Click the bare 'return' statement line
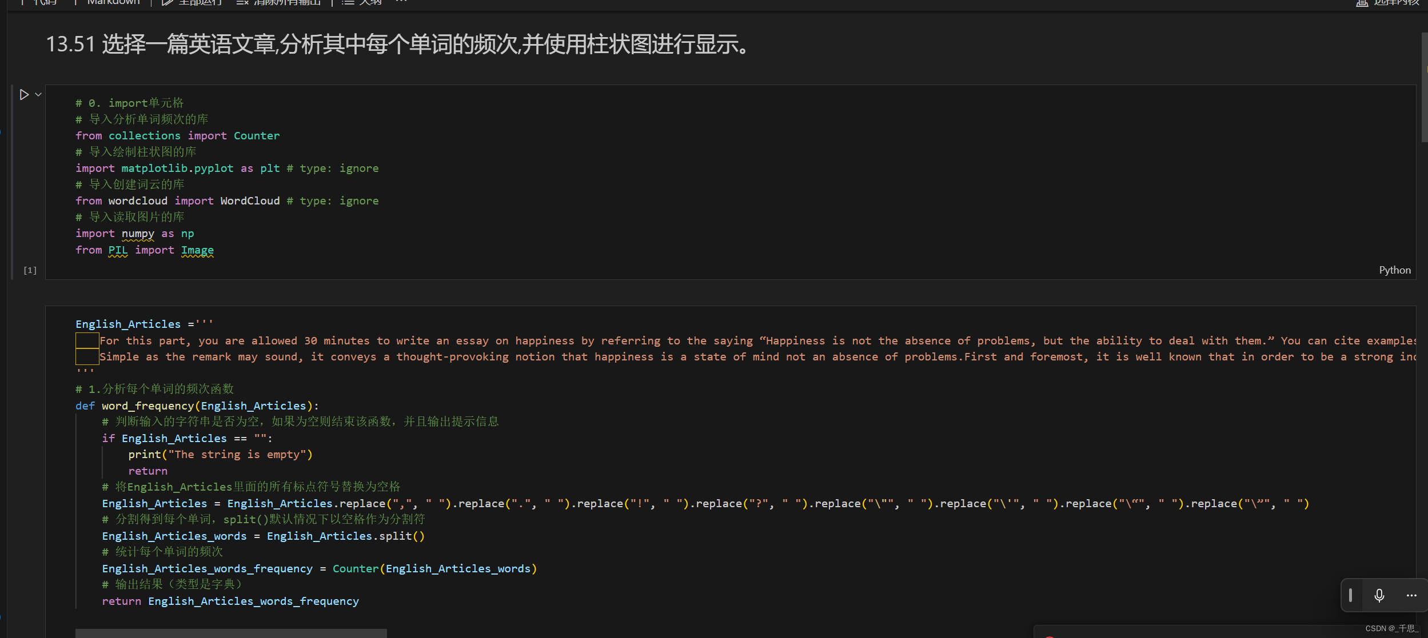Viewport: 1428px width, 638px height. click(148, 471)
